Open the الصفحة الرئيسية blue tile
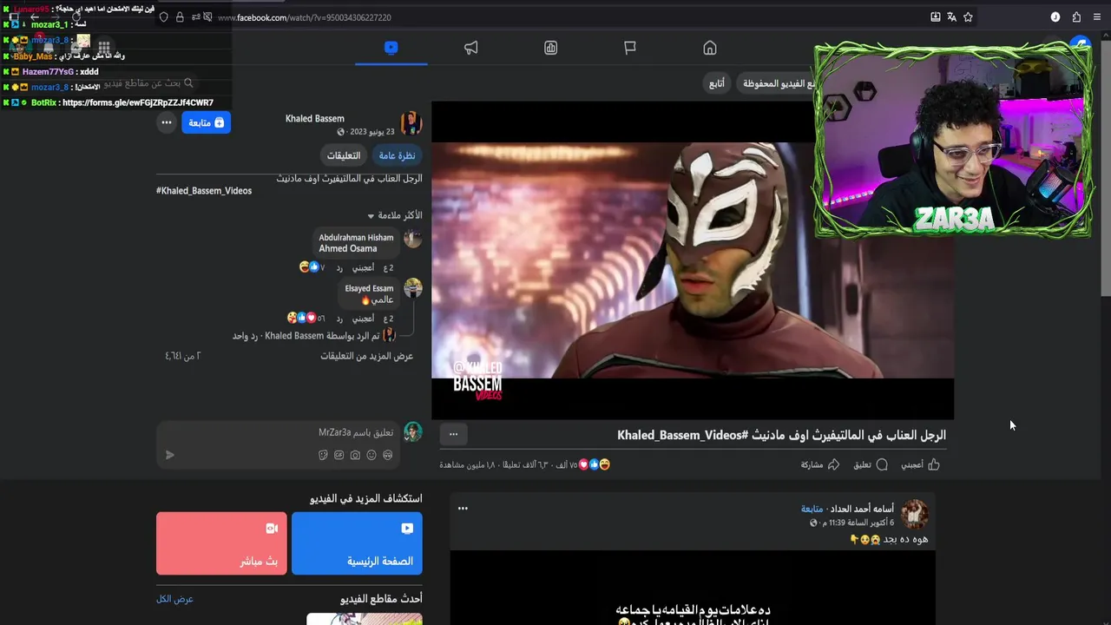This screenshot has height=625, width=1111. click(x=357, y=543)
